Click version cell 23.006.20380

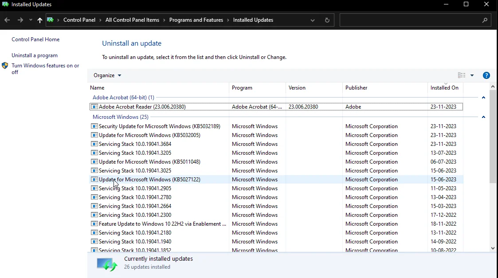coord(303,107)
